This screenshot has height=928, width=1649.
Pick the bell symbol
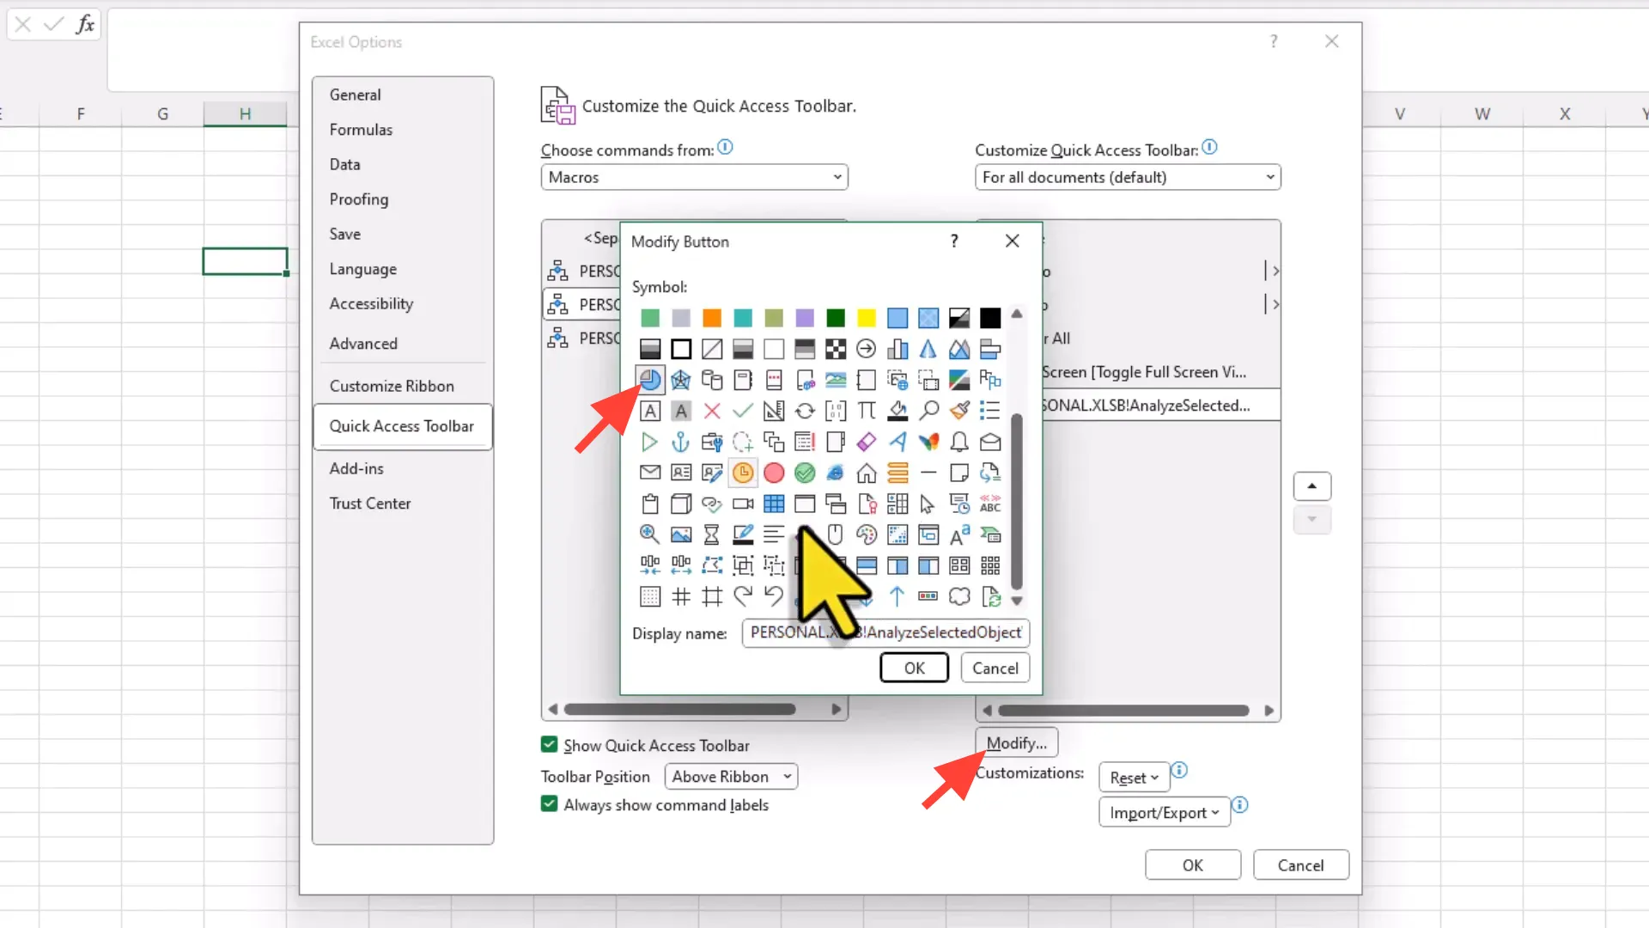(959, 442)
